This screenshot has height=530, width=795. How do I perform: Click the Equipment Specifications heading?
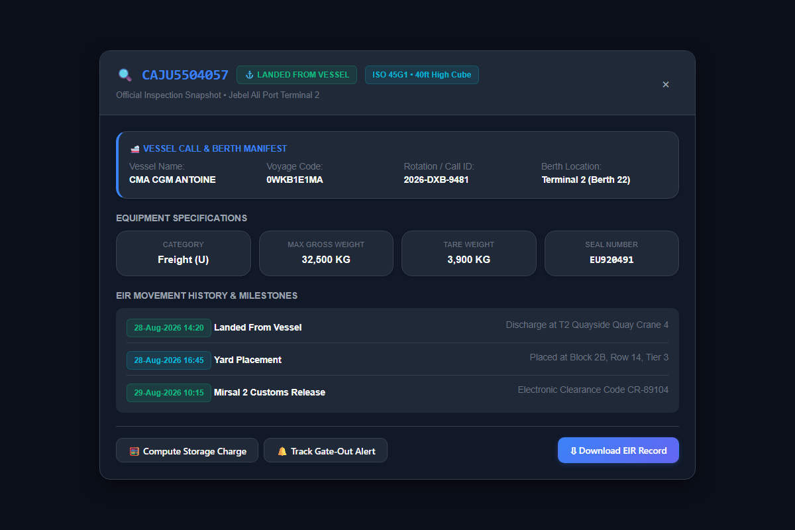[x=182, y=218]
